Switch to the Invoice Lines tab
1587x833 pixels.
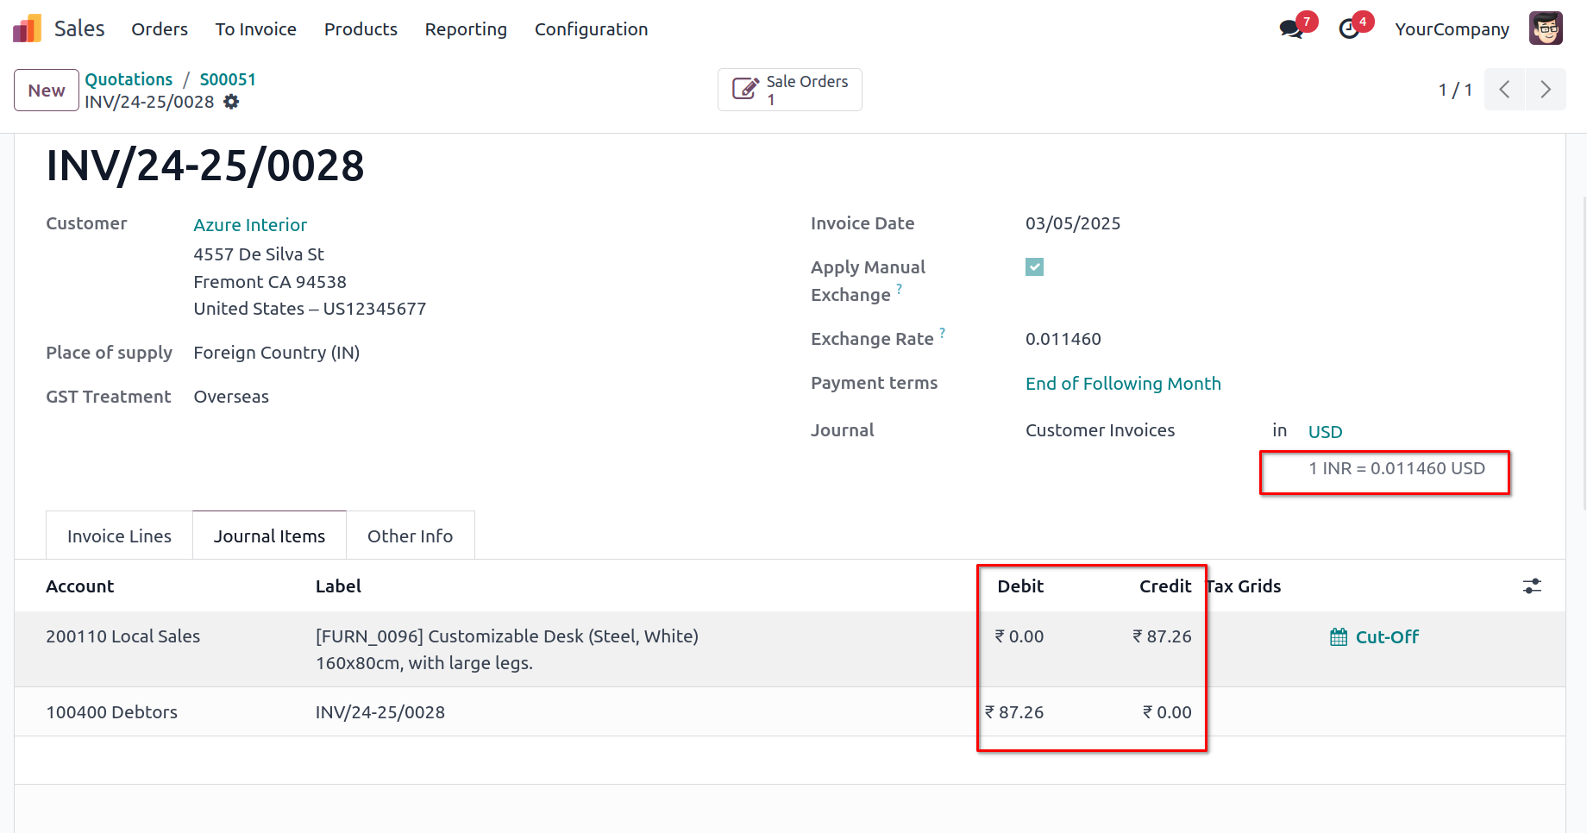click(x=119, y=536)
